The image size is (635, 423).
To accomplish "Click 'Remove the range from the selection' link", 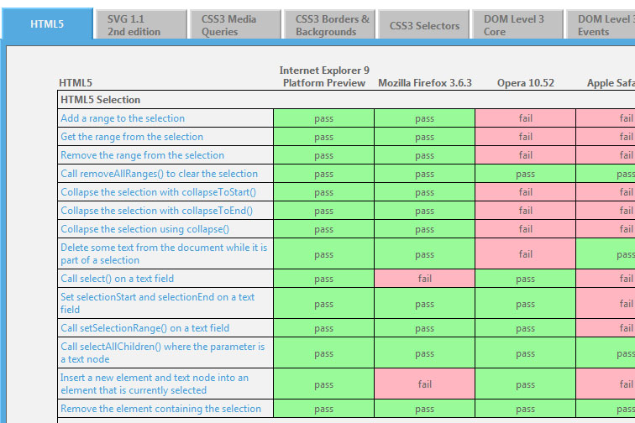I will tap(142, 155).
